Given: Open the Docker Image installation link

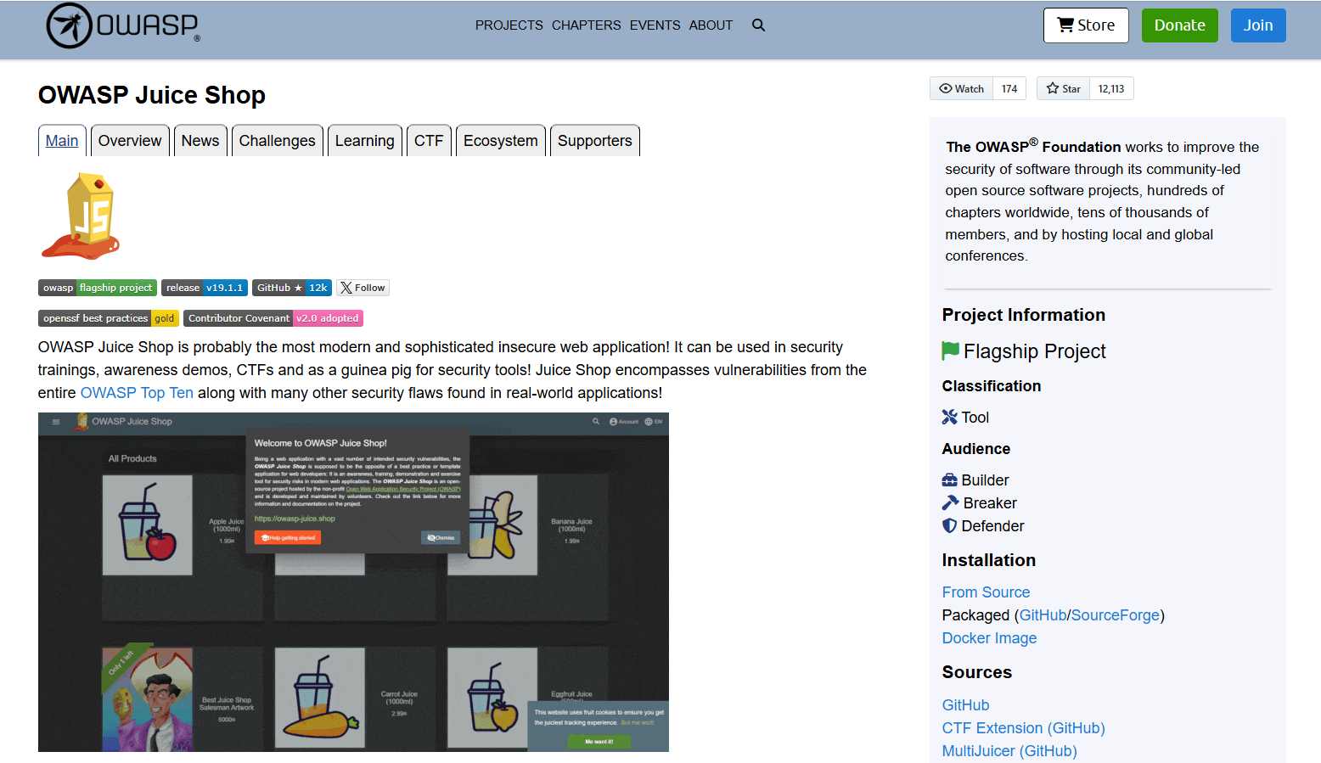Looking at the screenshot, I should 989,637.
